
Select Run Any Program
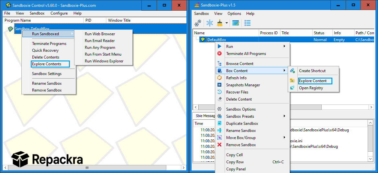pyautogui.click(x=100, y=48)
